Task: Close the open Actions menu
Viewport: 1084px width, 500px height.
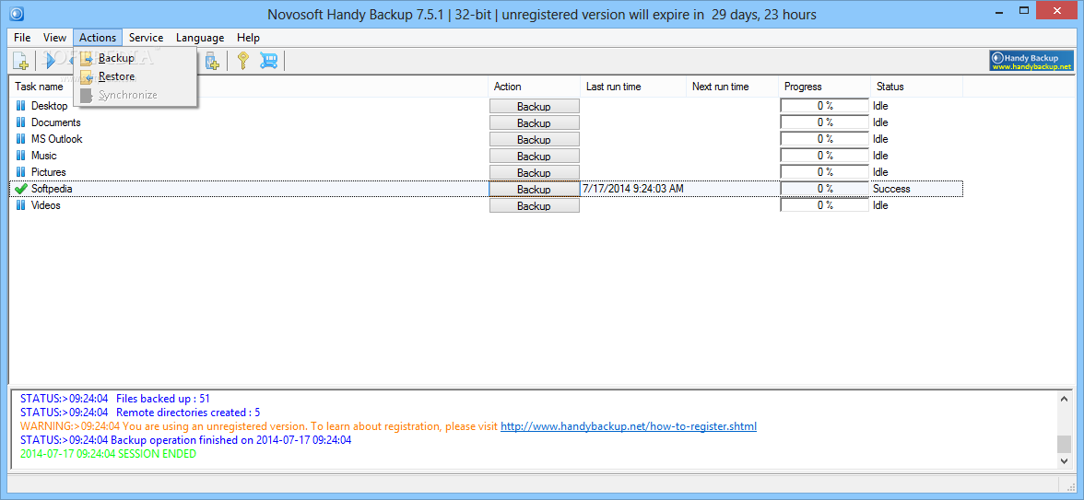Action: (x=98, y=38)
